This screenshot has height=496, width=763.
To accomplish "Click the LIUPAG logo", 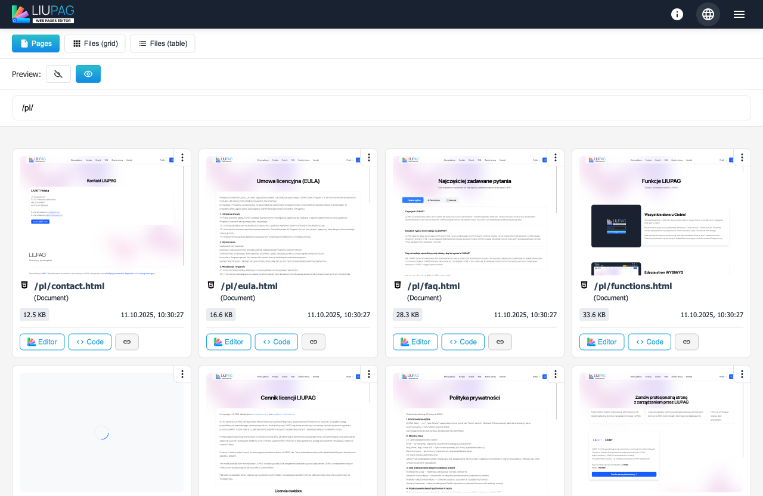I will point(44,14).
